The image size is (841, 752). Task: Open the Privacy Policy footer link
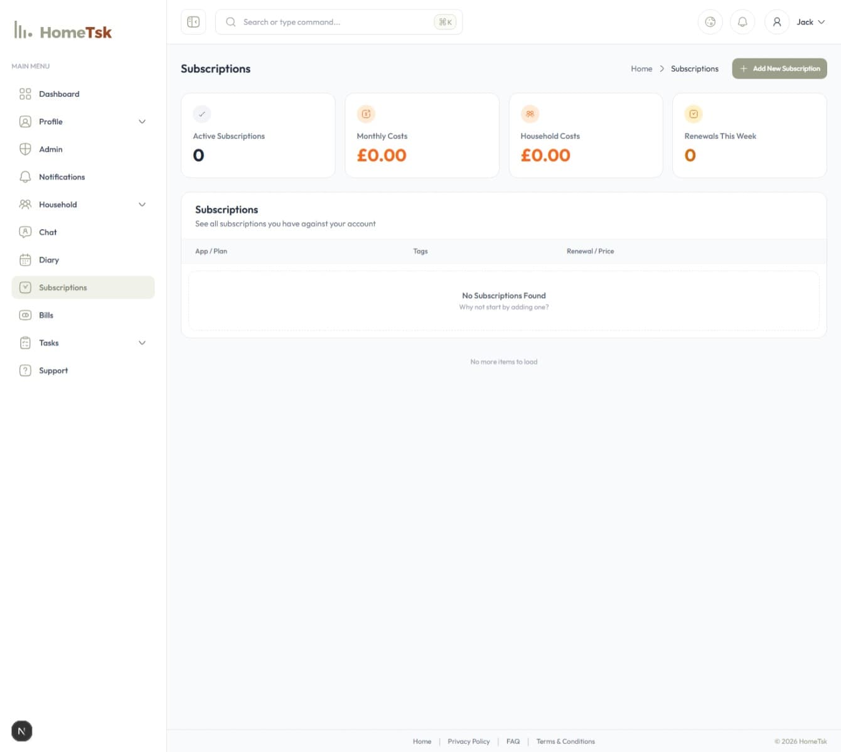(x=468, y=741)
